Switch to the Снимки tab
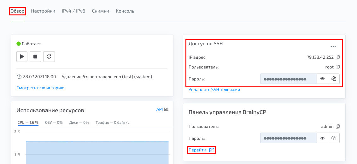357x164 pixels. [100, 11]
